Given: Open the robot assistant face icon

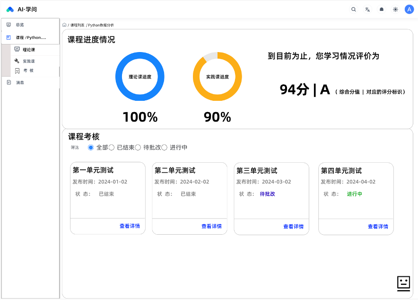Looking at the screenshot, I should point(403,283).
